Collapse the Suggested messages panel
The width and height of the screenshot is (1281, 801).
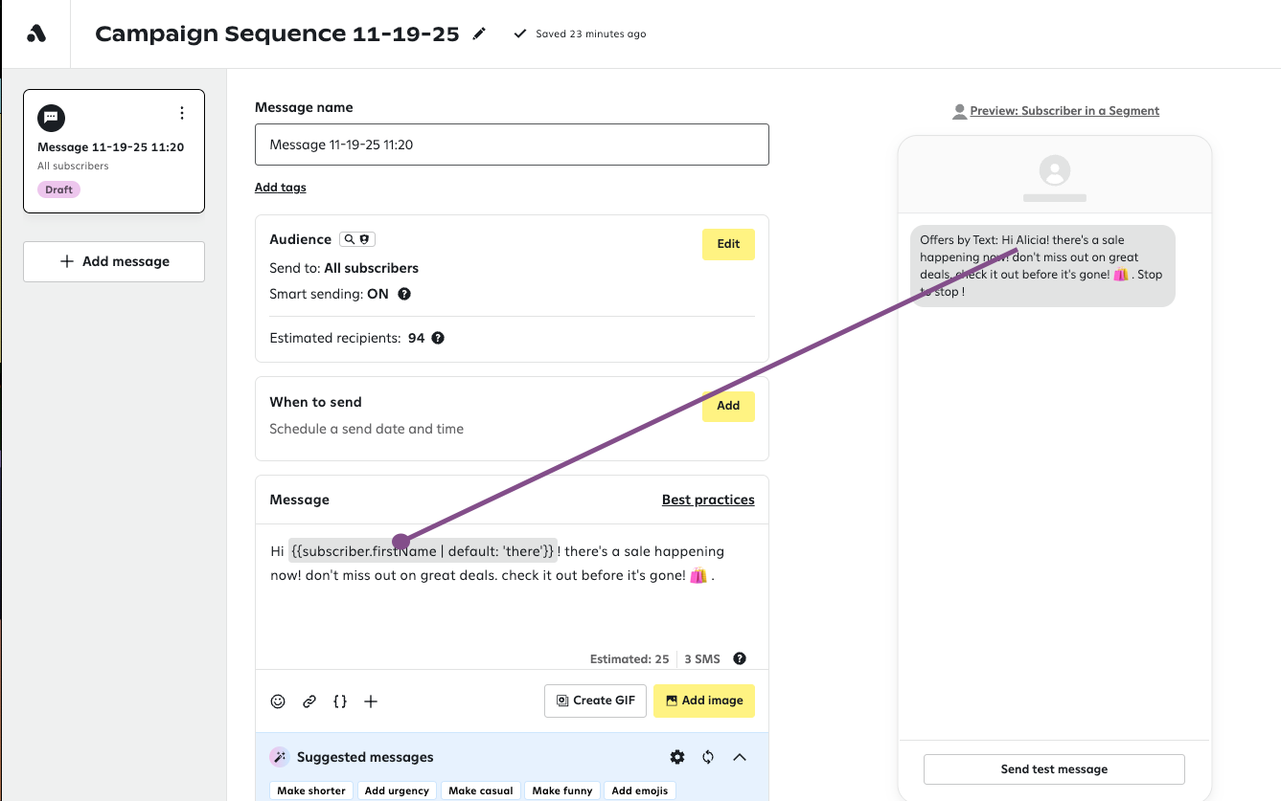coord(739,757)
